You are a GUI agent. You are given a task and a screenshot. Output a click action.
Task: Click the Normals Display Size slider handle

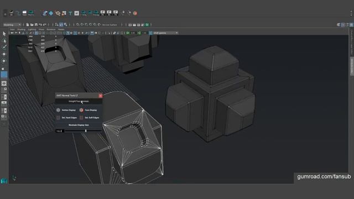tap(86, 131)
